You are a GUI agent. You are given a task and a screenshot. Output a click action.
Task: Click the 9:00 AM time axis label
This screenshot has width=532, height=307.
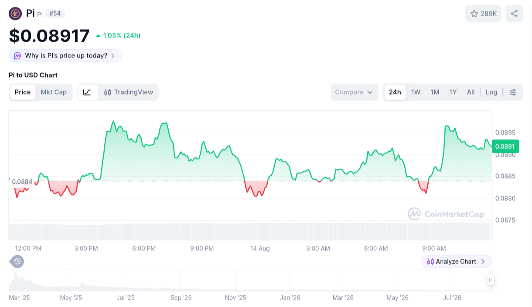click(434, 249)
